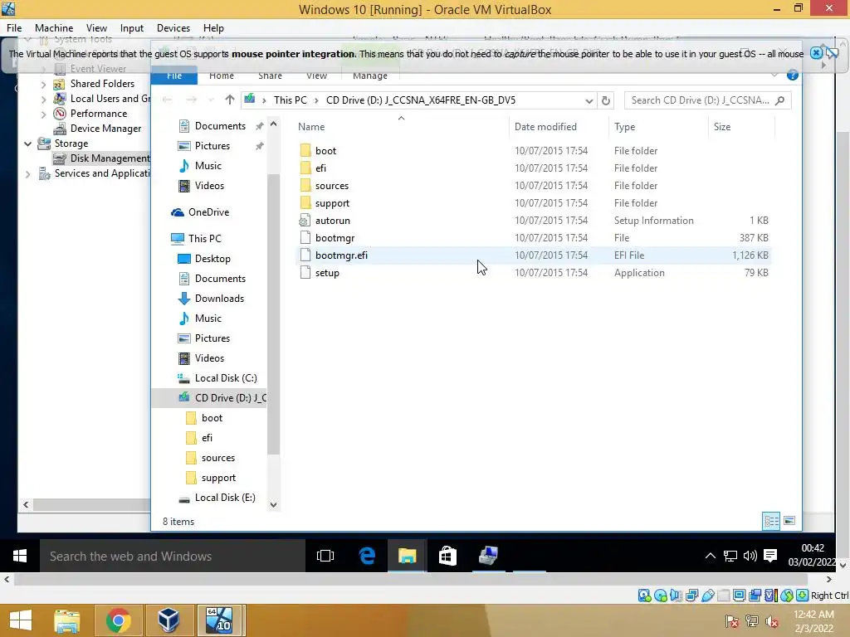Switch to the View ribbon tab
This screenshot has width=850, height=637.
316,75
